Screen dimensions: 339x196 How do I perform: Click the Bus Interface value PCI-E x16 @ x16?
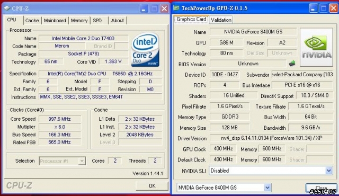pyautogui.click(x=302, y=85)
